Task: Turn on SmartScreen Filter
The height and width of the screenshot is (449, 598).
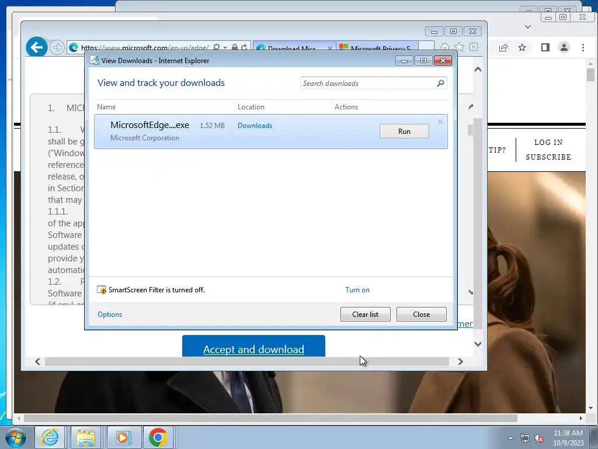Action: (x=357, y=290)
